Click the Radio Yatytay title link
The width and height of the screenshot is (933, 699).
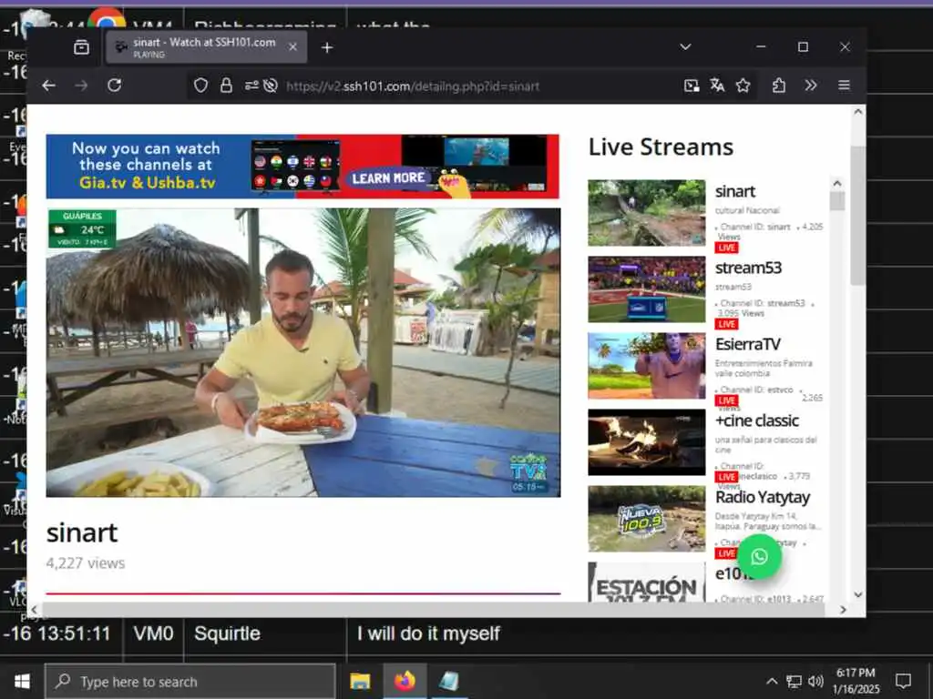(x=763, y=497)
